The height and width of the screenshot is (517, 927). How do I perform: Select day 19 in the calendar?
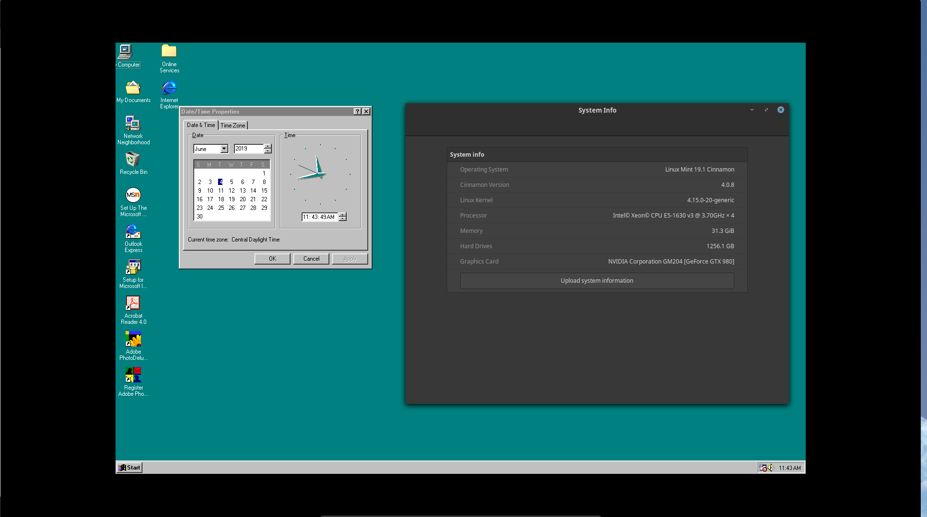click(232, 199)
